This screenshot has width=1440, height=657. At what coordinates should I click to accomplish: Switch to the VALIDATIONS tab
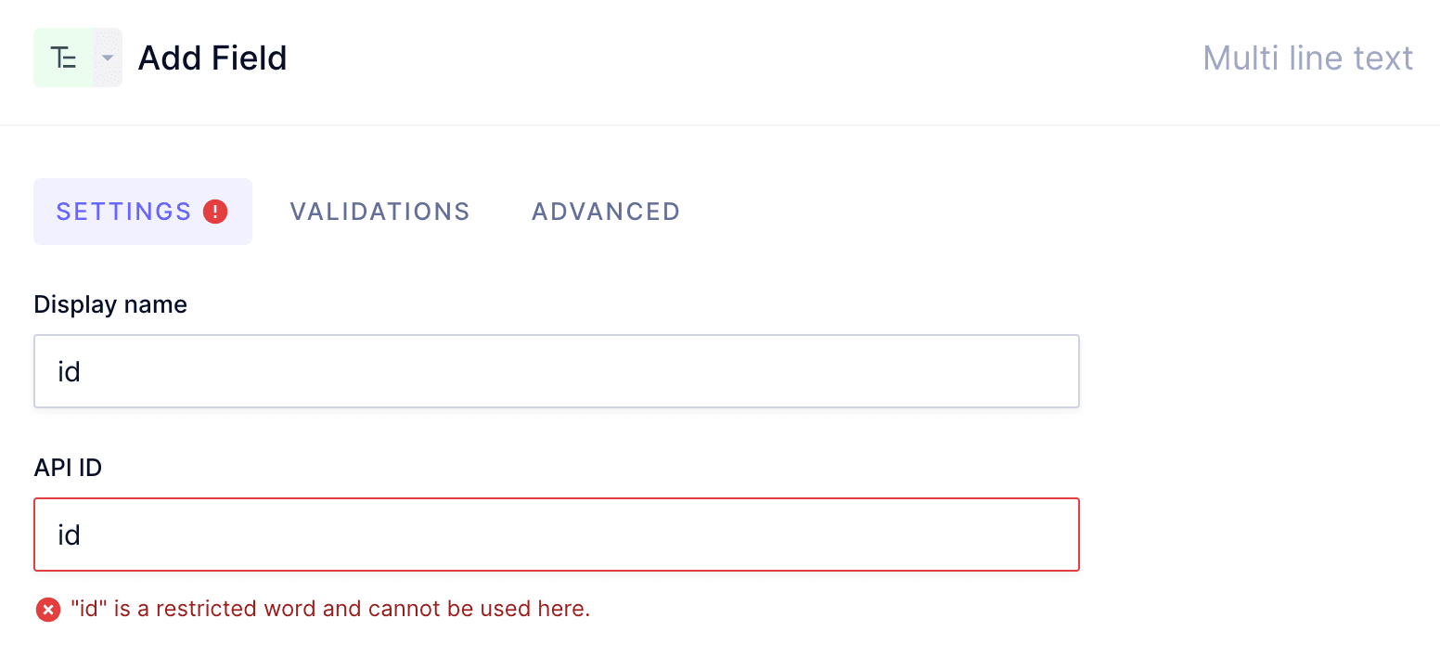(379, 212)
